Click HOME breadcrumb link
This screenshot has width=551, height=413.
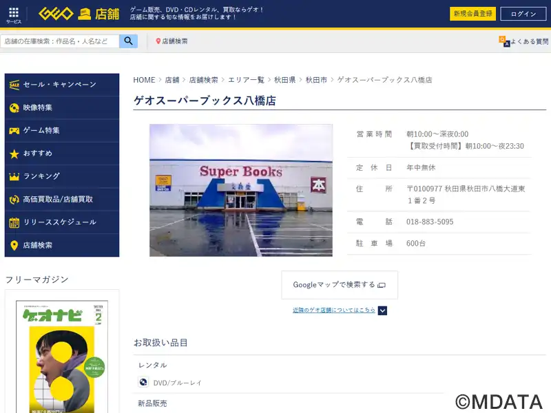point(144,80)
